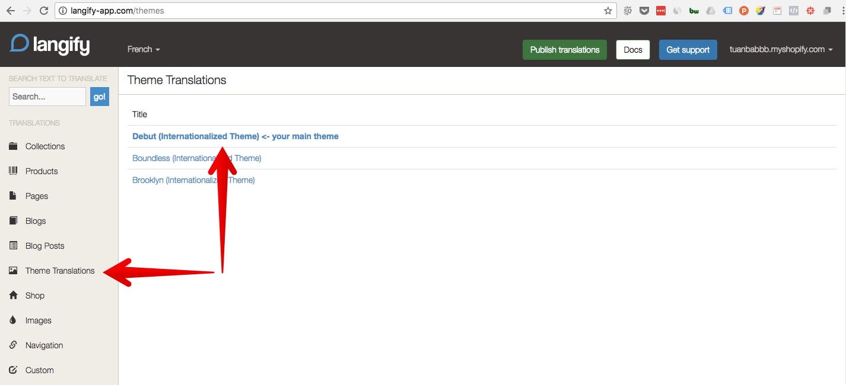Open the French language dropdown

[144, 49]
